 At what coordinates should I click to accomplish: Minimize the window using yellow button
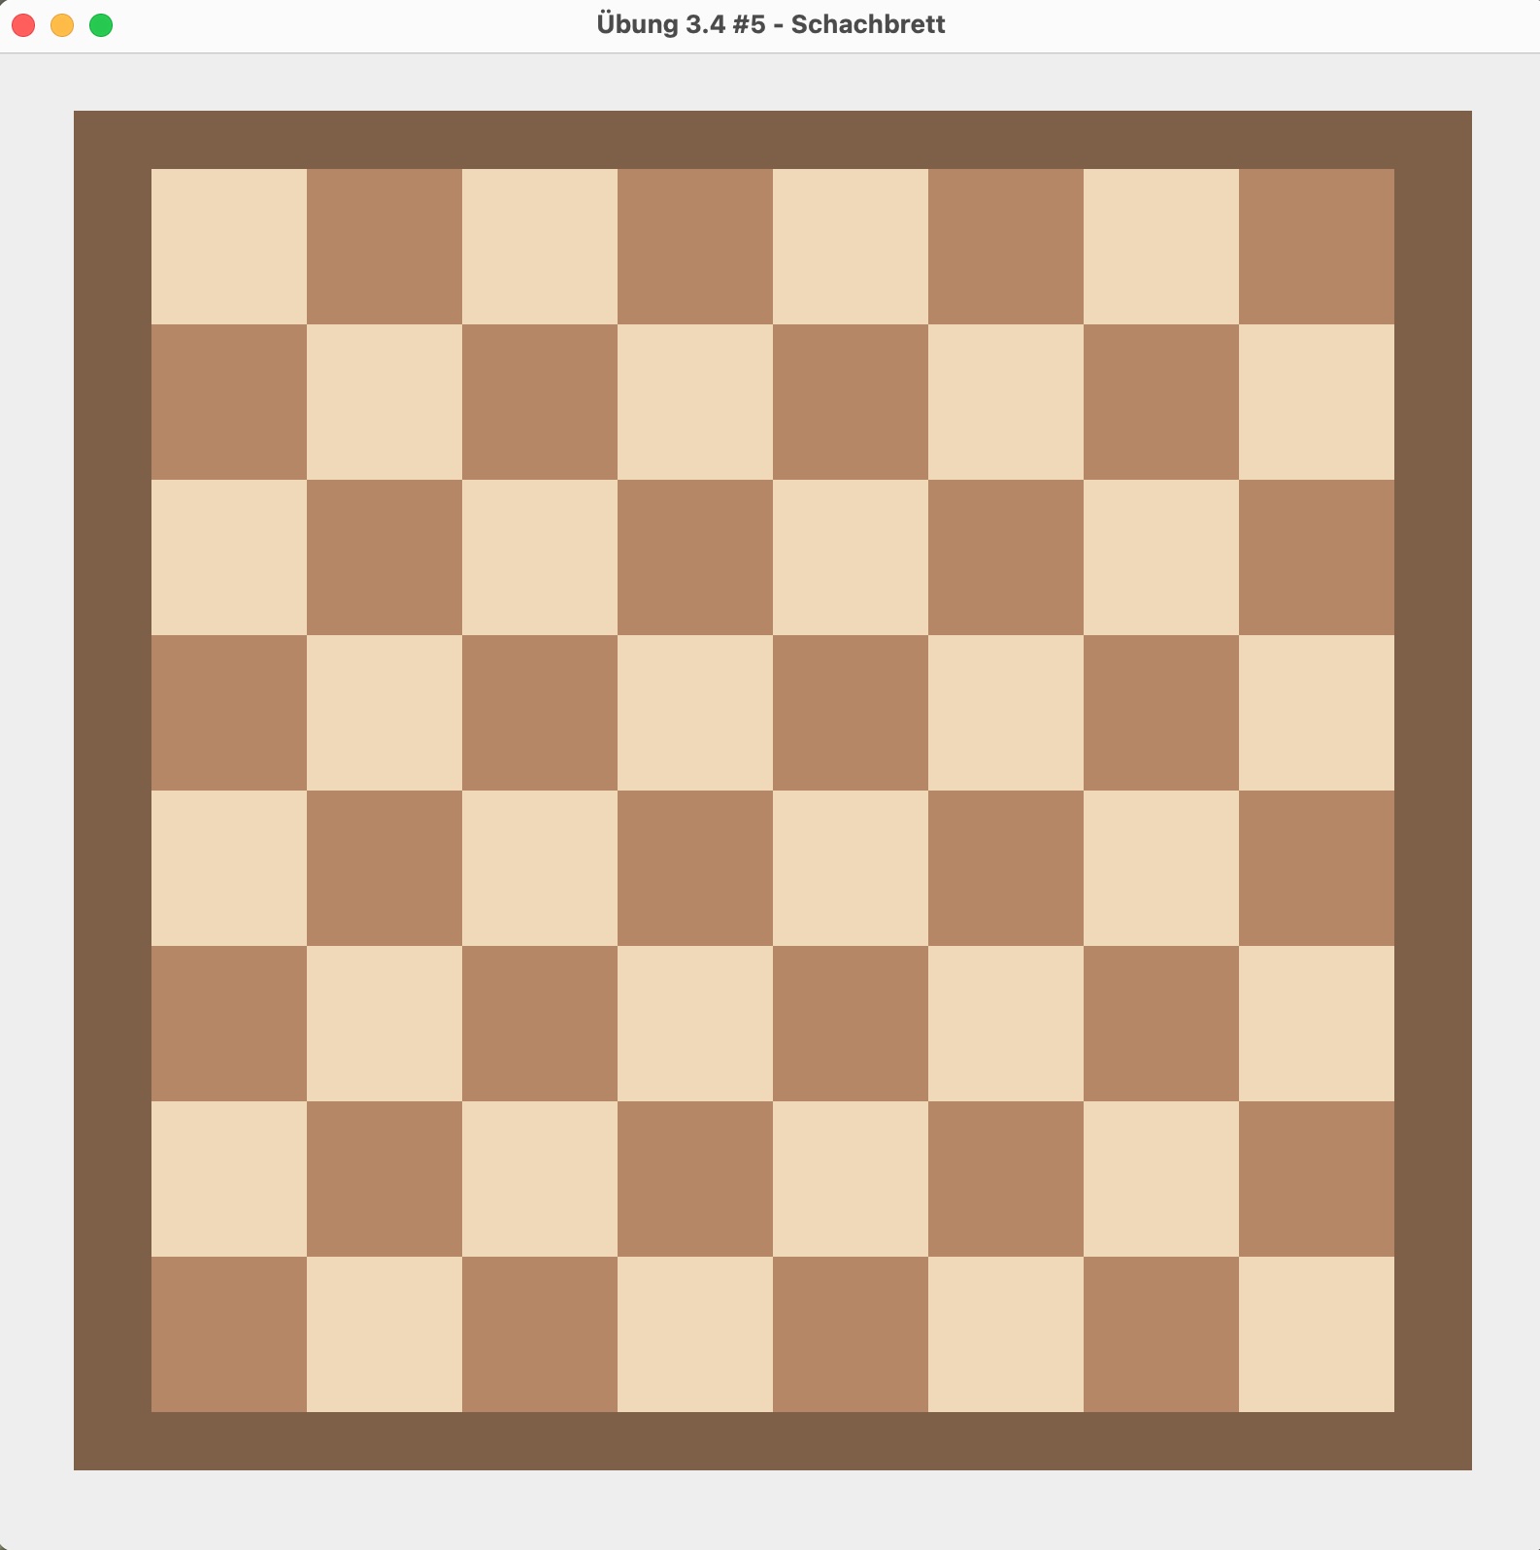point(62,25)
